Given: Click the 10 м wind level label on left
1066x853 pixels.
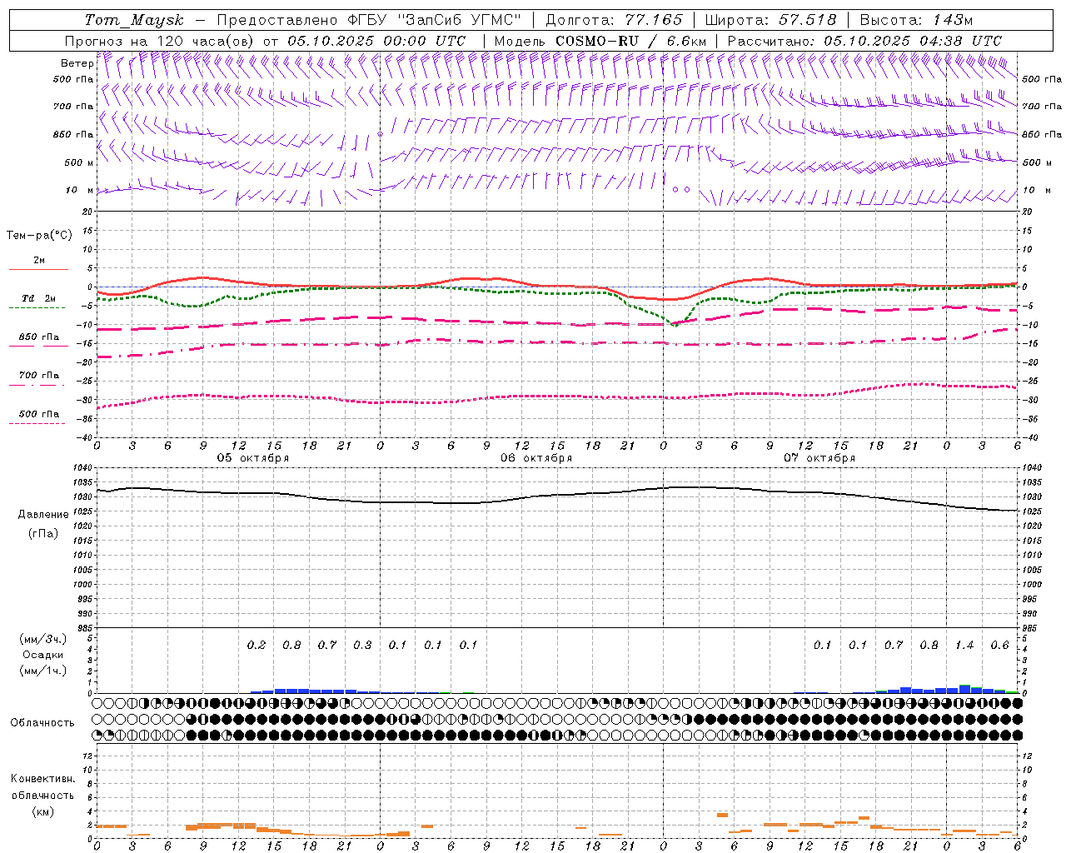Looking at the screenshot, I should (80, 190).
